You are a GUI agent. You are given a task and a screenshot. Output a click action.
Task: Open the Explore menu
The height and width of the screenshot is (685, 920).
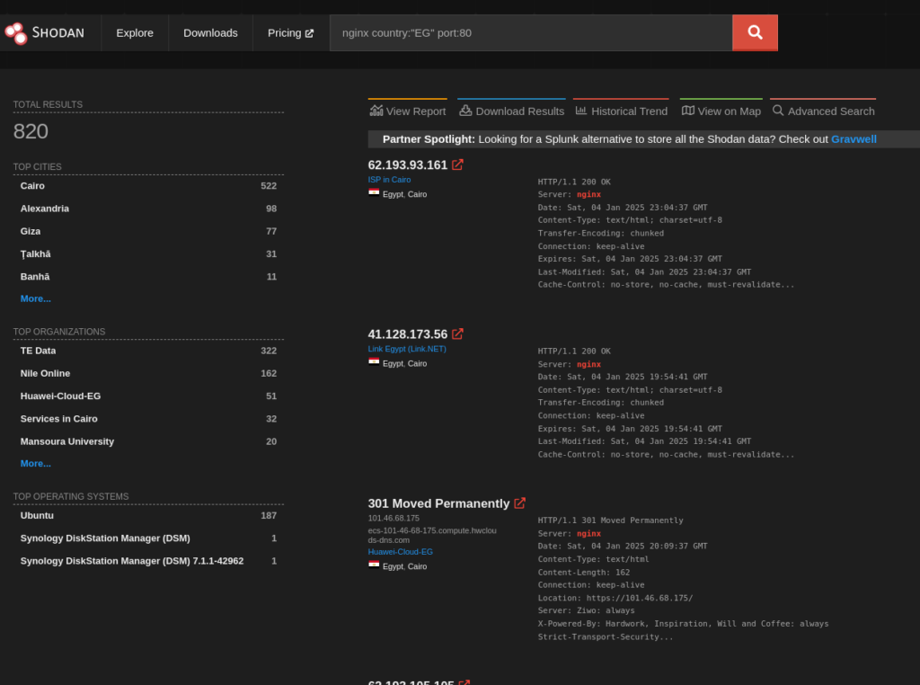[135, 33]
